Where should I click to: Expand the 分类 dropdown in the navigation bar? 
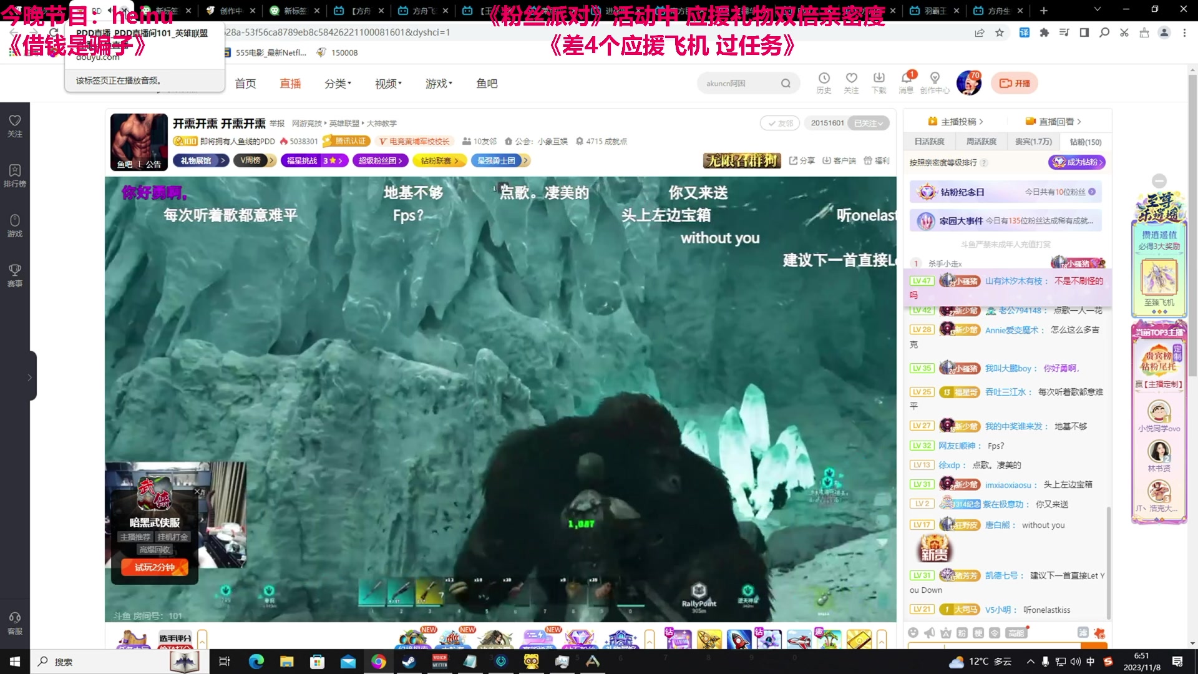338,83
